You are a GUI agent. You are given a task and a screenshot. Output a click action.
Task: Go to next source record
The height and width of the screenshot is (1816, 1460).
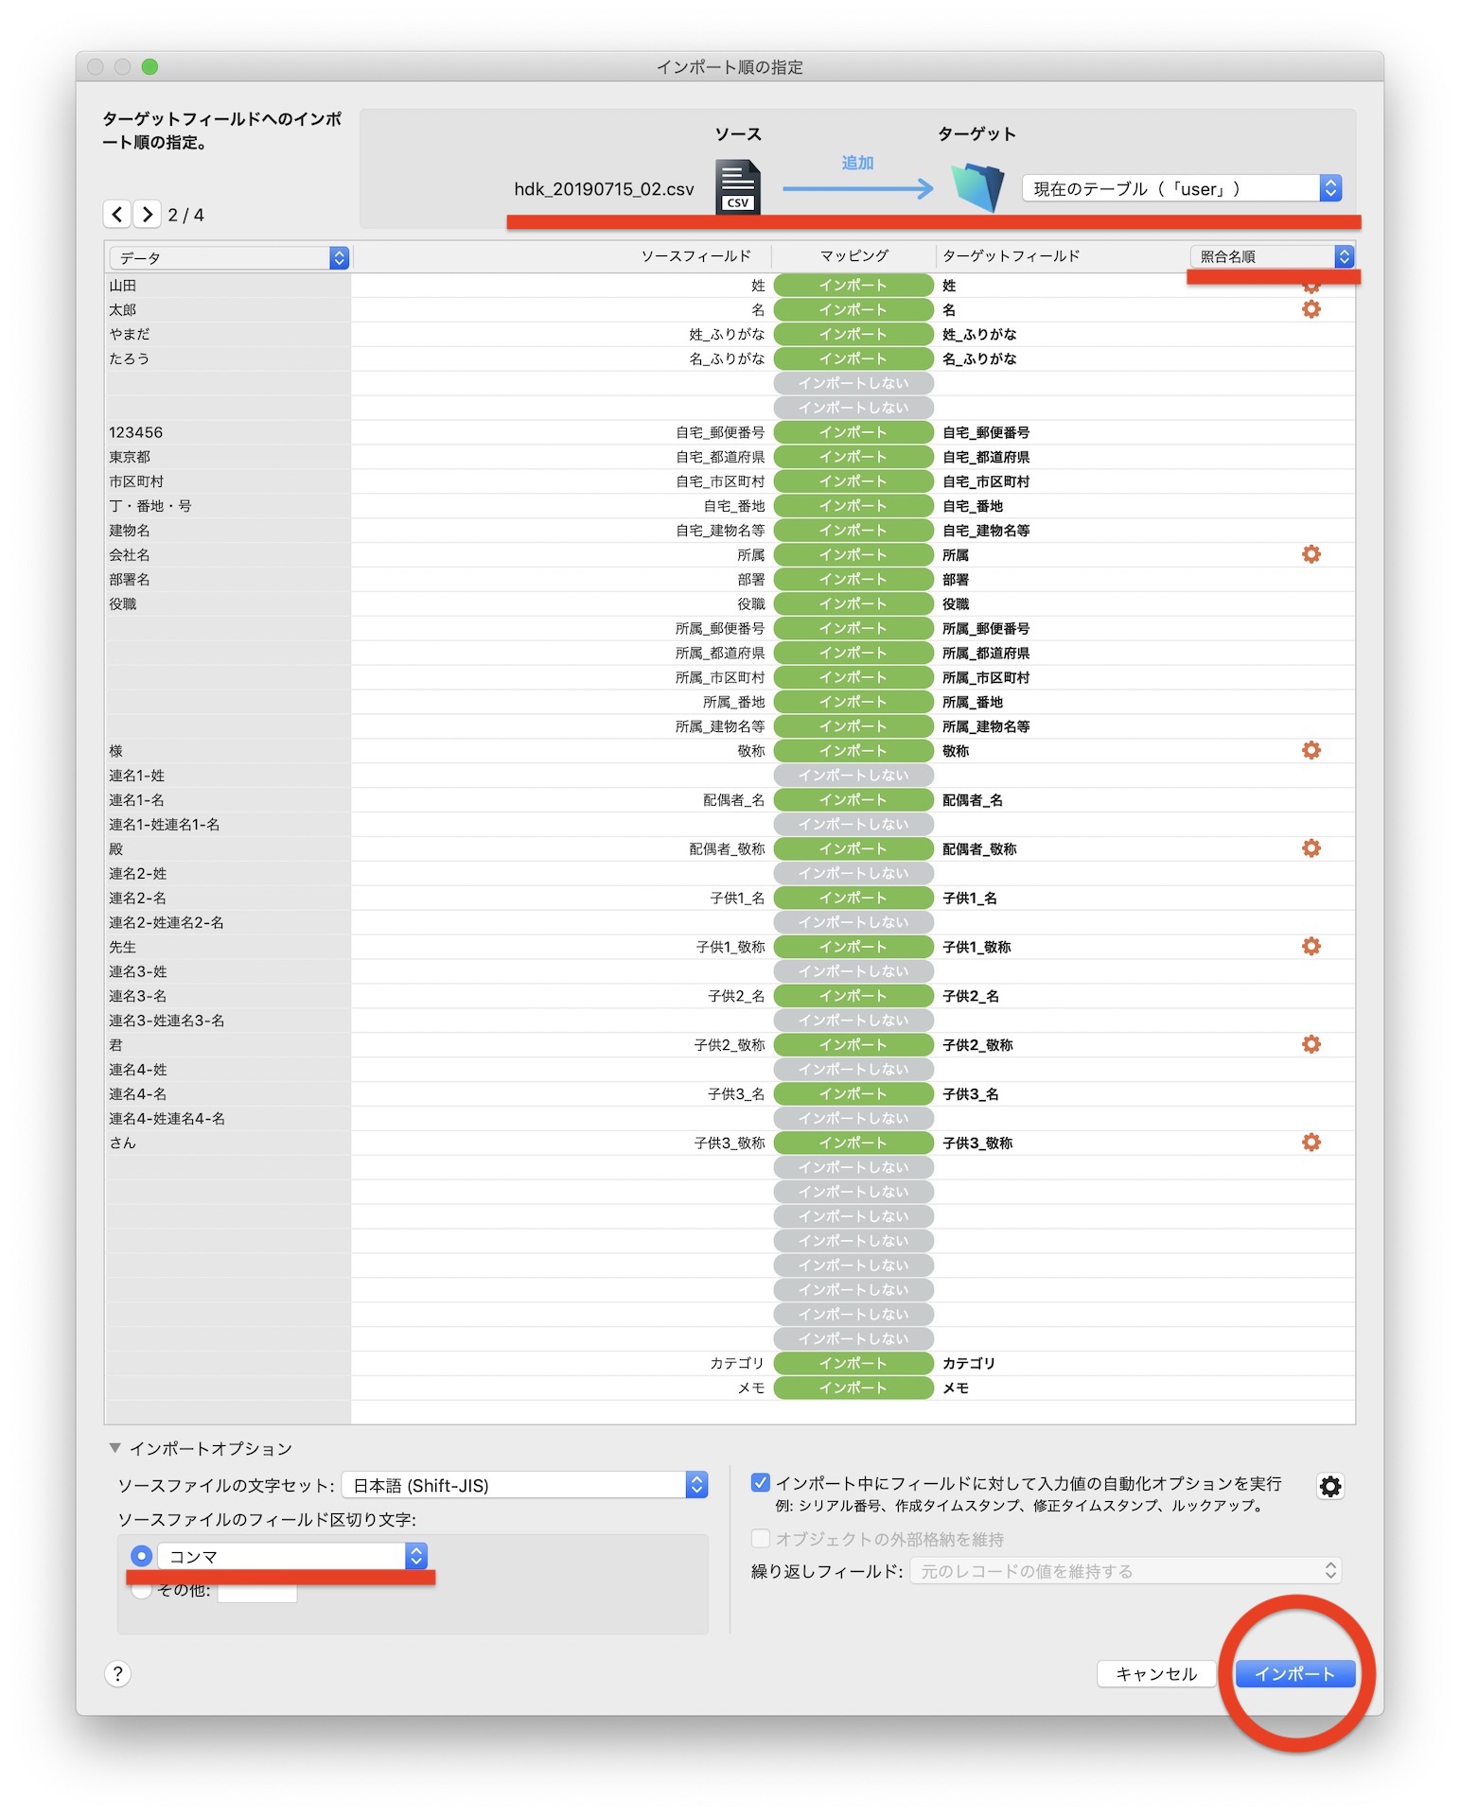pos(147,214)
